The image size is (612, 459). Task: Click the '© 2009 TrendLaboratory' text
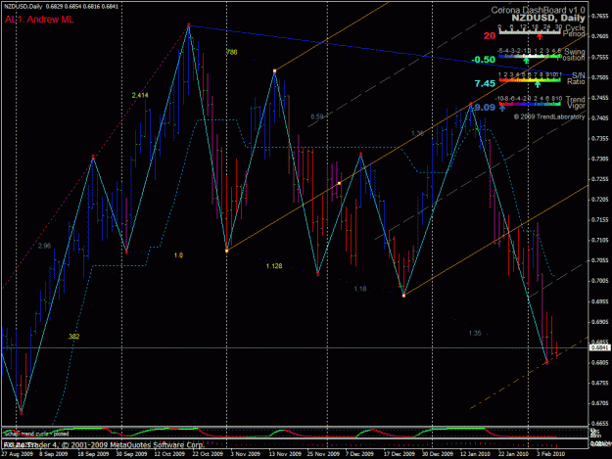point(549,116)
